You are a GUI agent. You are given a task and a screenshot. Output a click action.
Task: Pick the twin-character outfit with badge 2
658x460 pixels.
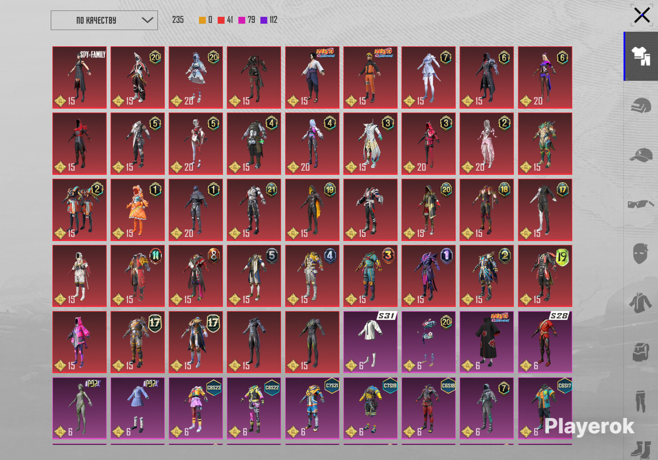tap(79, 210)
